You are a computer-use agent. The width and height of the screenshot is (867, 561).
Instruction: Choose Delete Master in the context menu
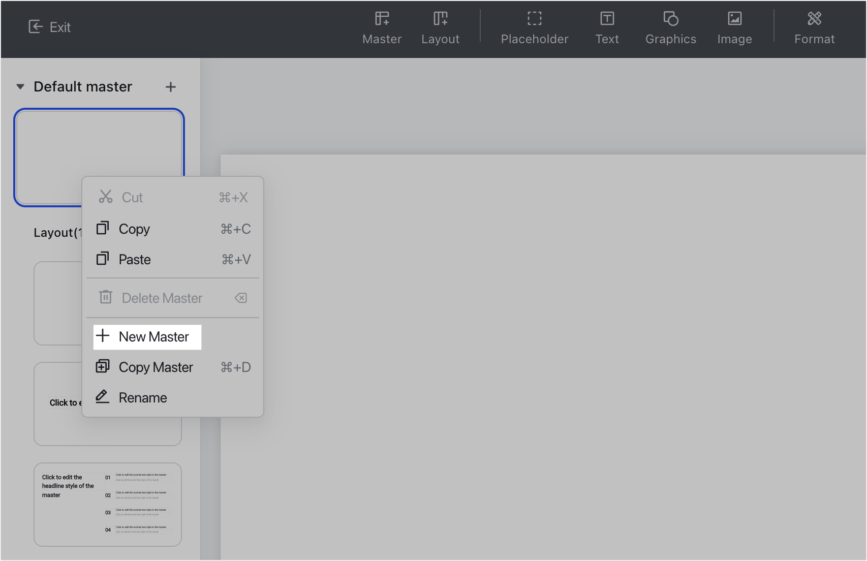click(x=173, y=298)
